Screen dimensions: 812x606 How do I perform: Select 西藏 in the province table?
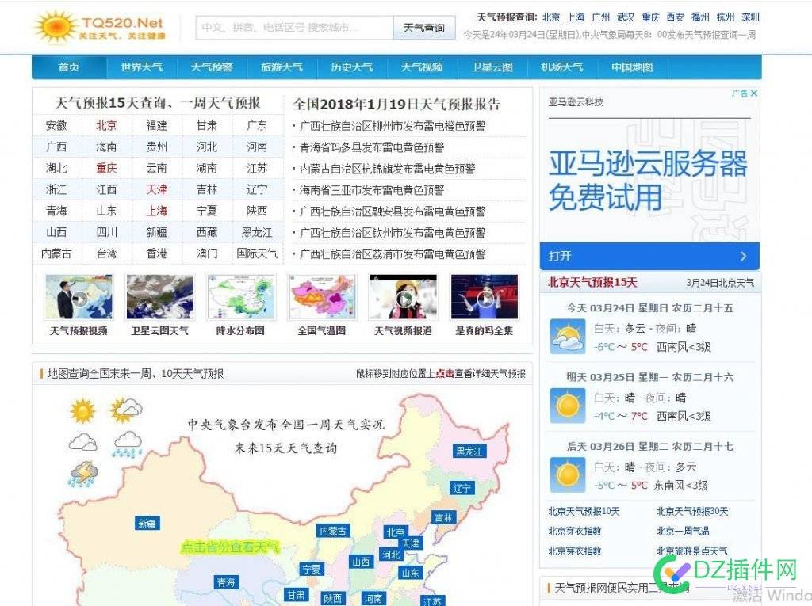[x=207, y=232]
